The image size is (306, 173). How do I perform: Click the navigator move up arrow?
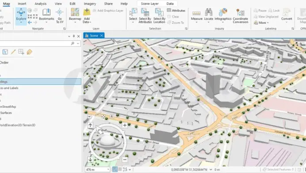point(90,125)
